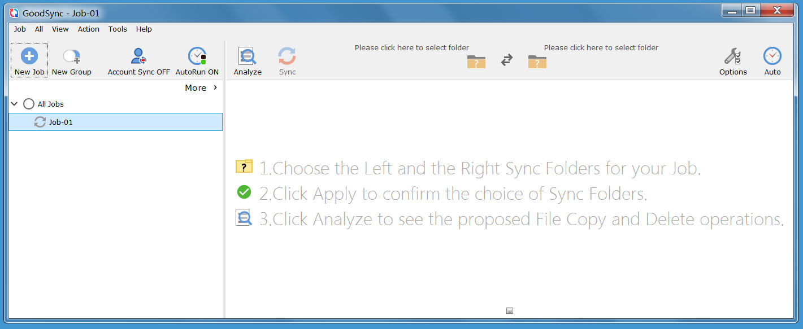Viewport: 803px width, 329px height.
Task: Collapse the All Jobs tree chevron
Action: [15, 104]
